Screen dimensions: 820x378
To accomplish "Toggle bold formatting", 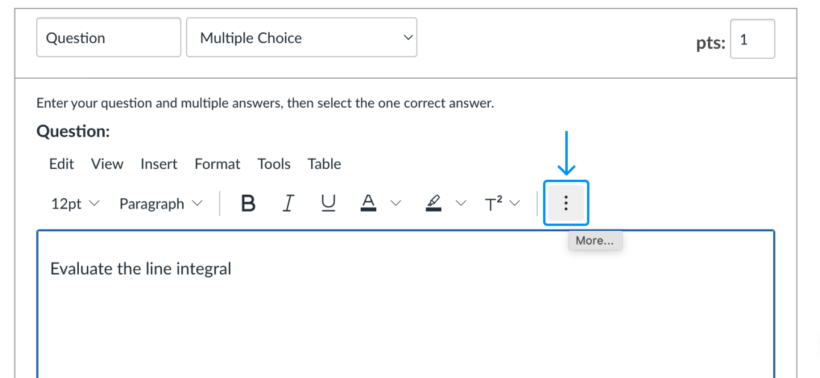I will click(x=248, y=204).
